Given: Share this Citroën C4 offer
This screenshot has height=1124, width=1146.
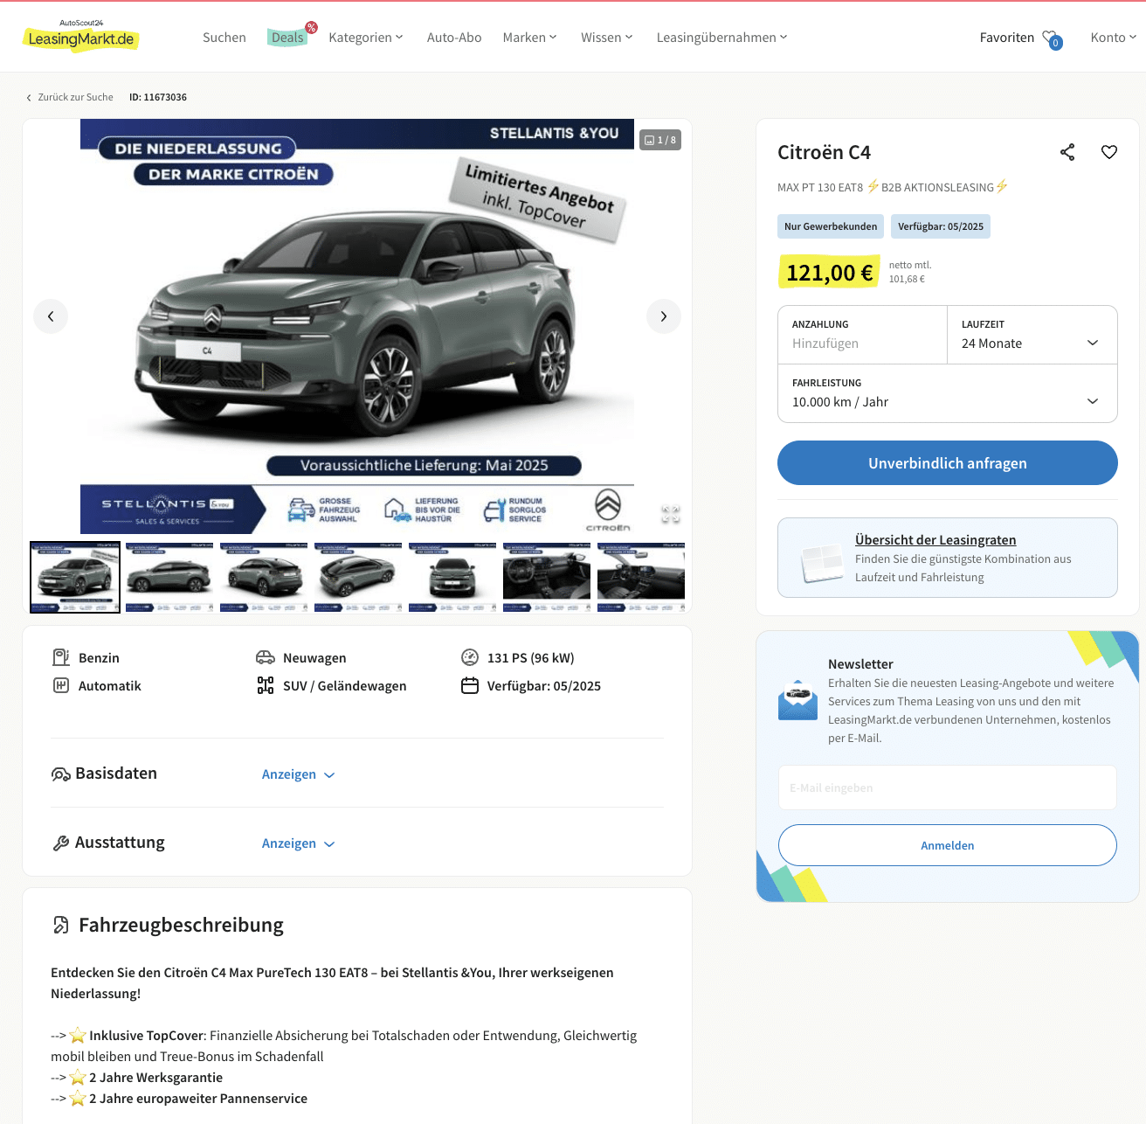Looking at the screenshot, I should [x=1067, y=152].
